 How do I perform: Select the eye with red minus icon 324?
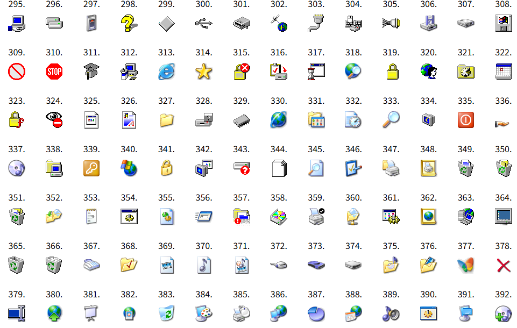54,120
